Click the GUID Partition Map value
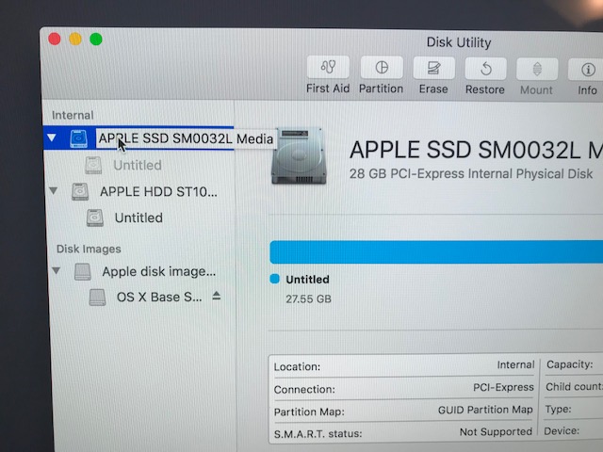The height and width of the screenshot is (452, 603). [485, 411]
